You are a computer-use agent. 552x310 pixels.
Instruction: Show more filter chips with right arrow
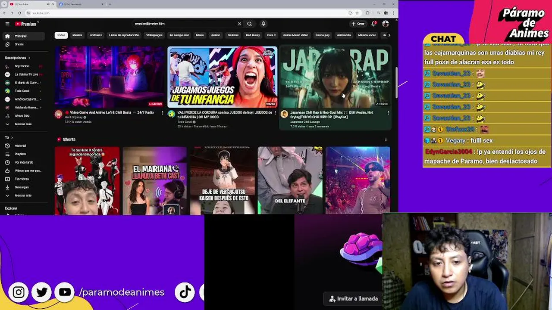point(389,35)
